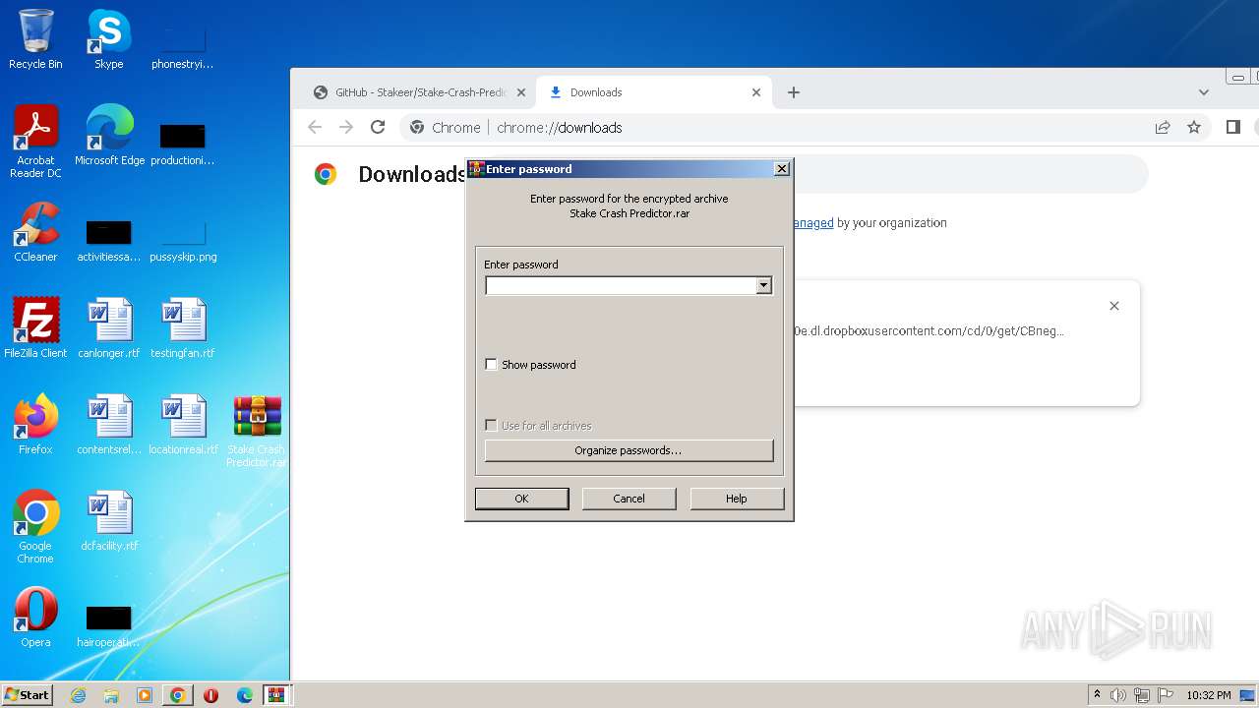Click Help in password dialog
Screen dimensions: 1259x708
tap(737, 499)
